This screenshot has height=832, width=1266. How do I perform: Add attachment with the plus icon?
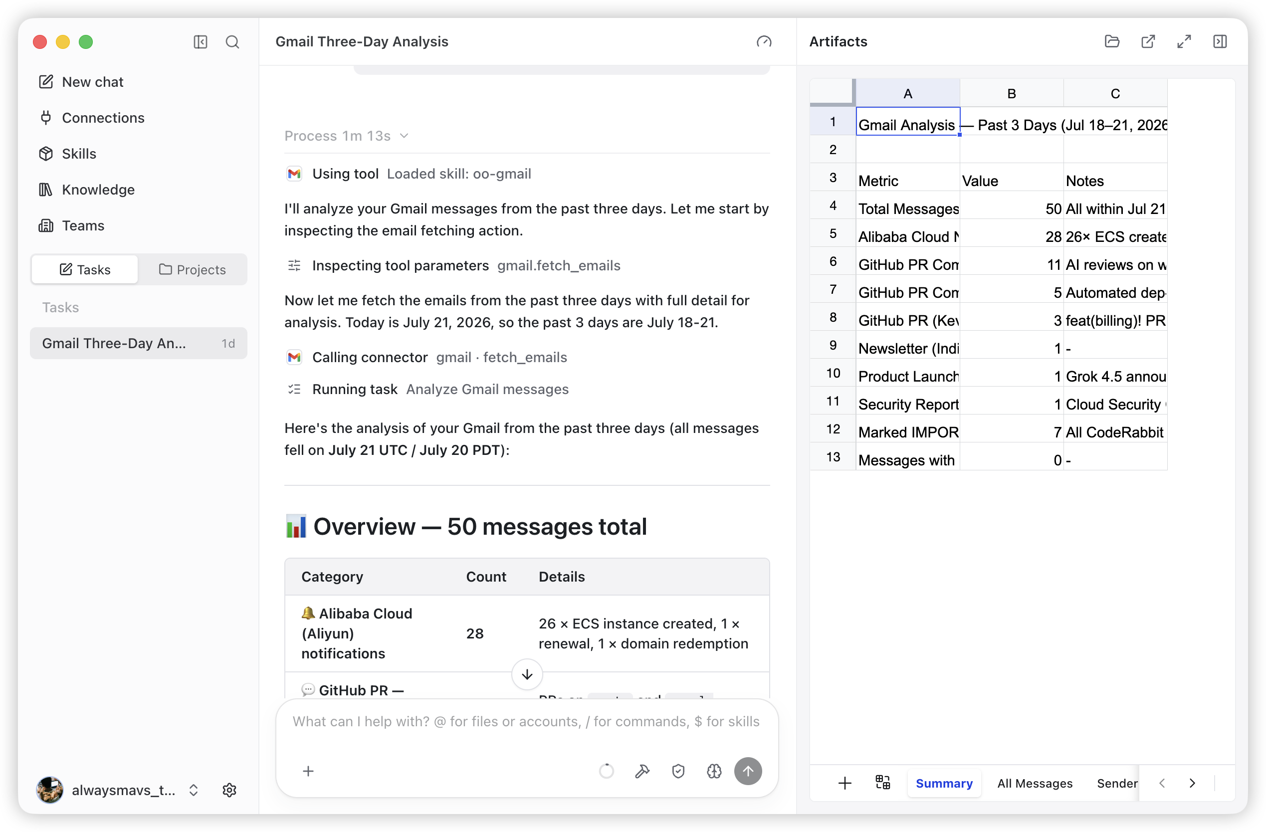click(309, 771)
